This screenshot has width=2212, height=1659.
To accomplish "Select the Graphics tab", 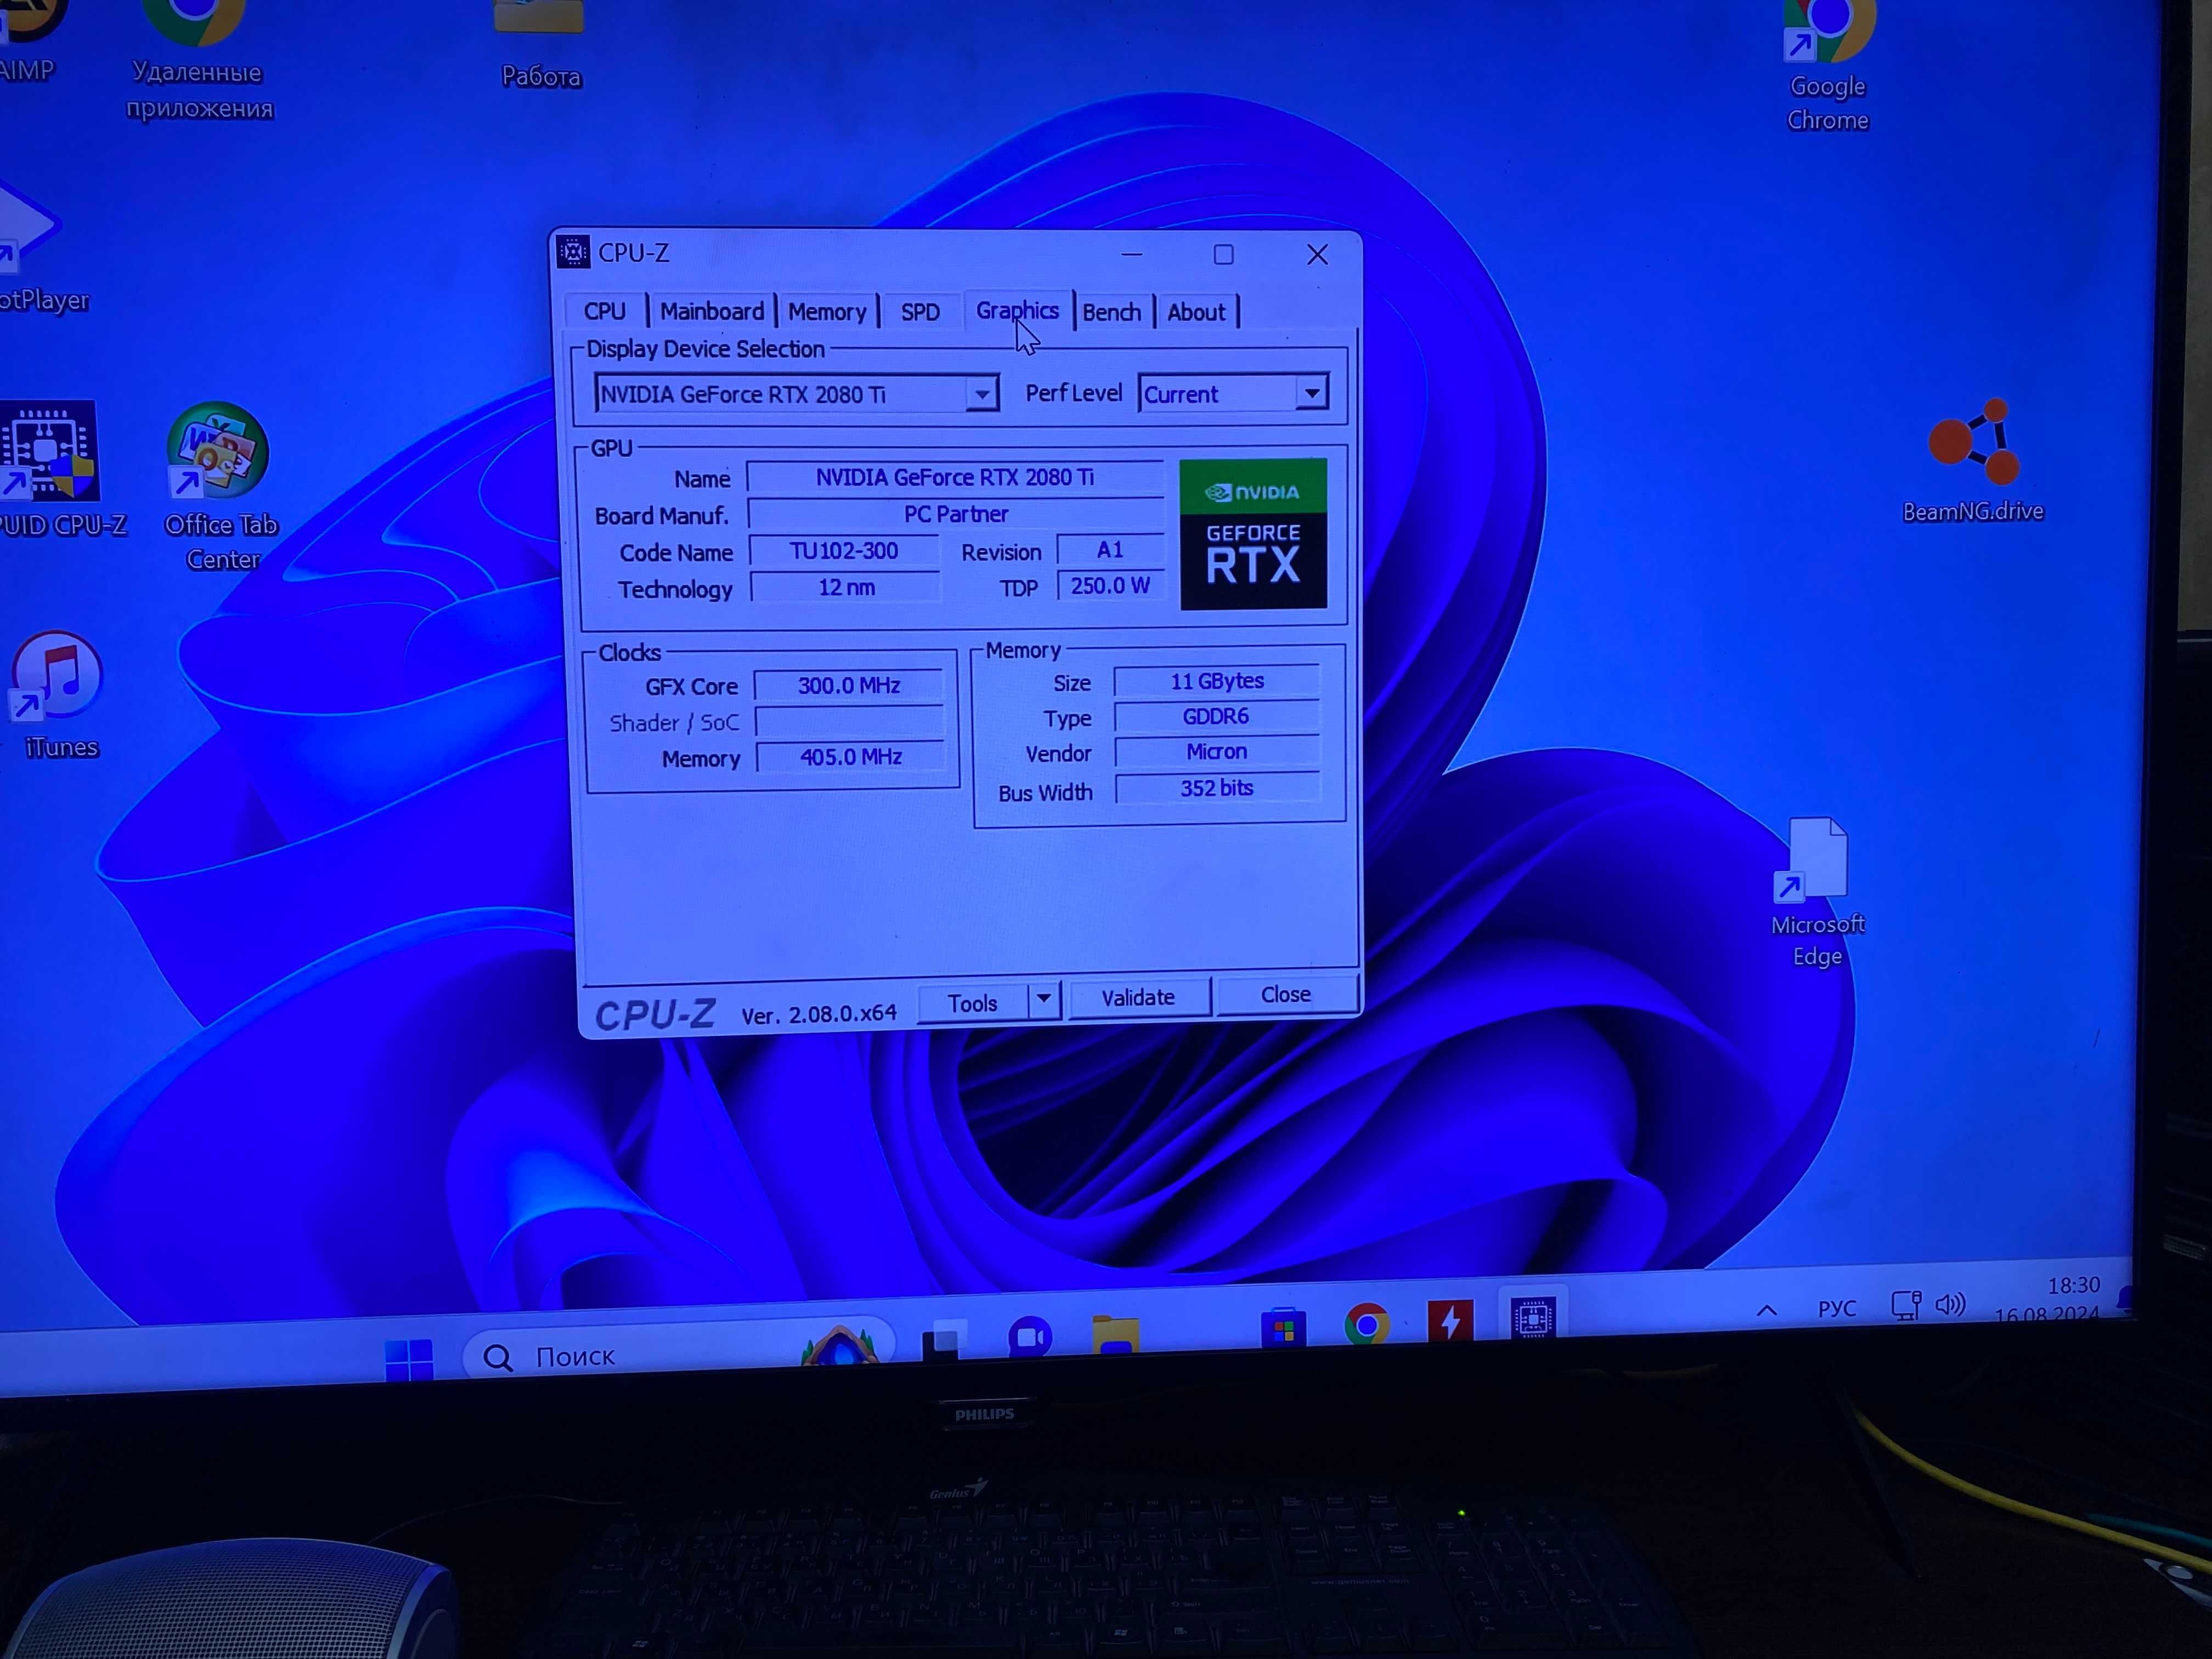I will click(x=1017, y=311).
